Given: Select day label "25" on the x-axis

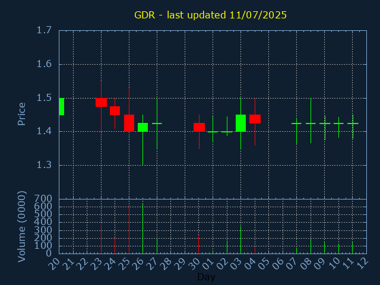Looking at the screenshot, I should pyautogui.click(x=124, y=264).
